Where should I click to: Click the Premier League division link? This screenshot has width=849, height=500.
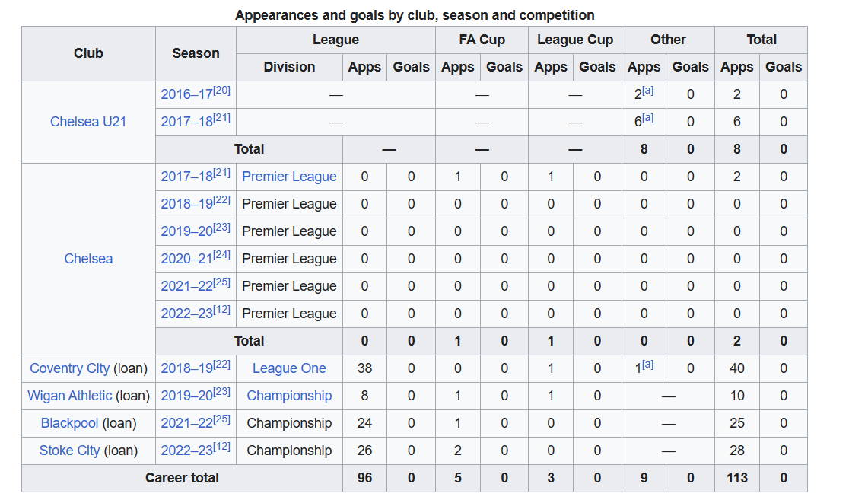(x=289, y=177)
